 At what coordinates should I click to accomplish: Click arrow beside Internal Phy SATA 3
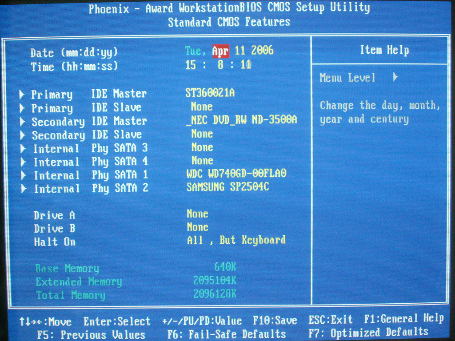(24, 148)
